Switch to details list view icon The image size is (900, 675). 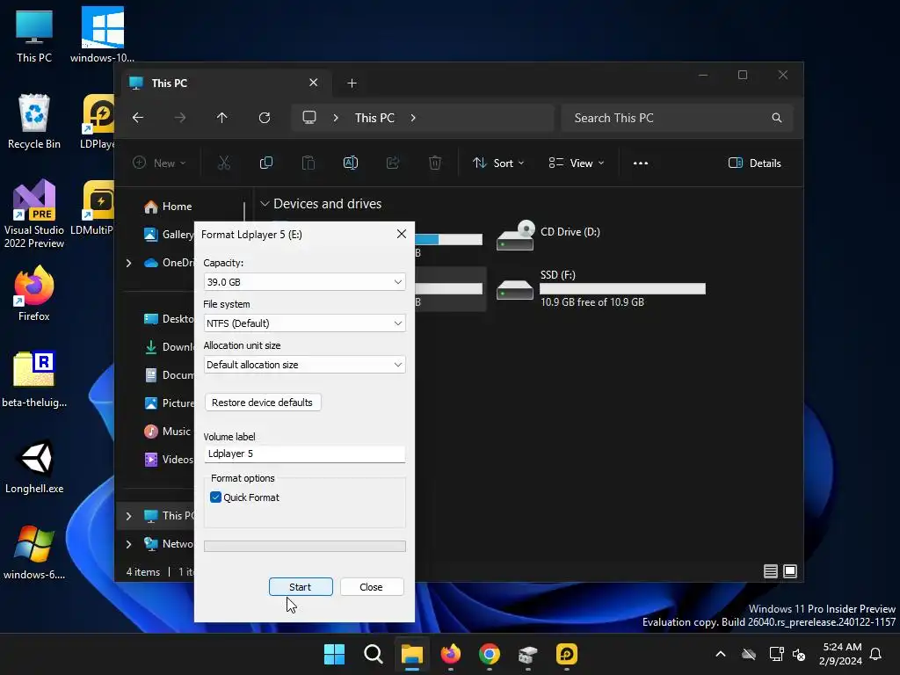770,571
